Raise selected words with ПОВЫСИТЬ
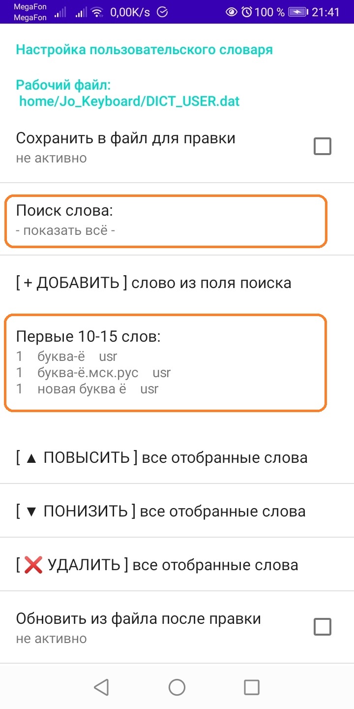Viewport: 354px width, 709px height. click(x=177, y=457)
